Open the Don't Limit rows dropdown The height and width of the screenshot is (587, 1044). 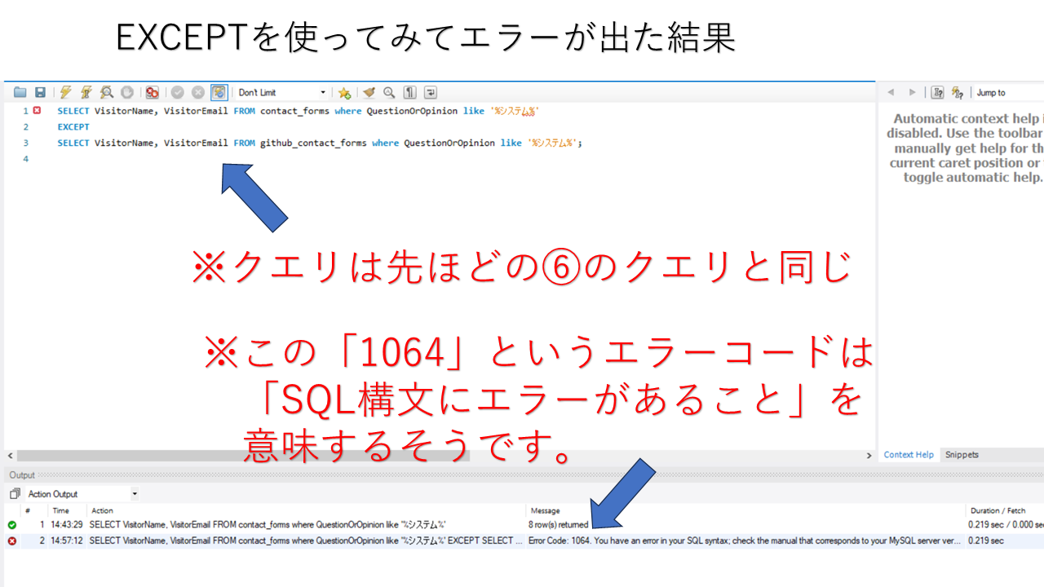point(282,93)
